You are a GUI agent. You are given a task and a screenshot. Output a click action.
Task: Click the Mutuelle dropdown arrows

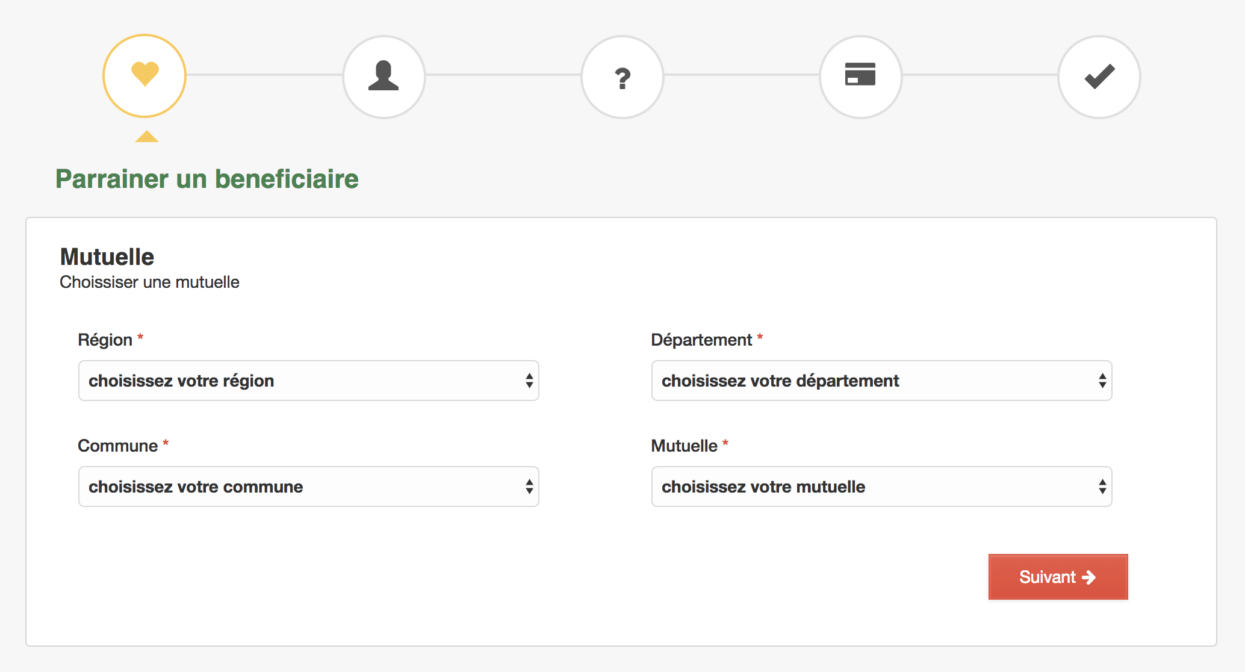point(1102,487)
